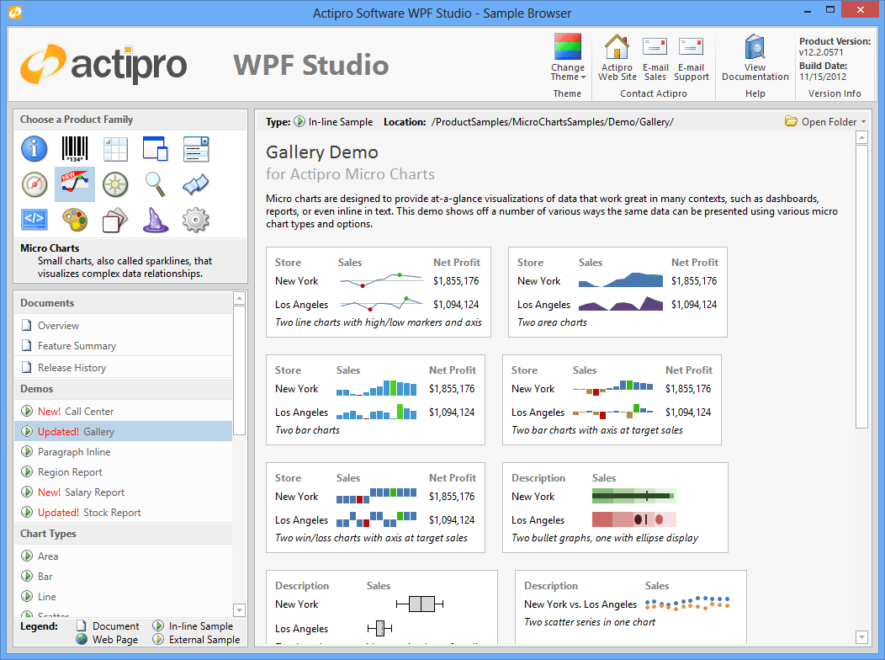The image size is (885, 660).
Task: Launch the Stock Report demo
Action: click(123, 513)
